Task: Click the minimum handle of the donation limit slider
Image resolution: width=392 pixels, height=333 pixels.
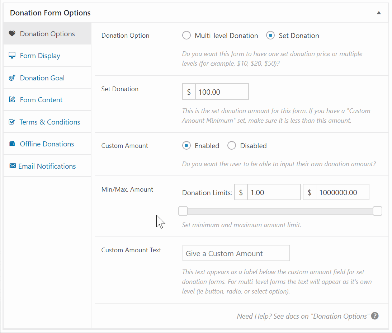Action: point(183,211)
